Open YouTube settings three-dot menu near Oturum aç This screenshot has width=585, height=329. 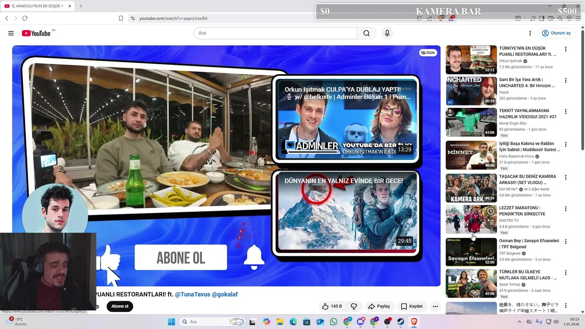[530, 33]
